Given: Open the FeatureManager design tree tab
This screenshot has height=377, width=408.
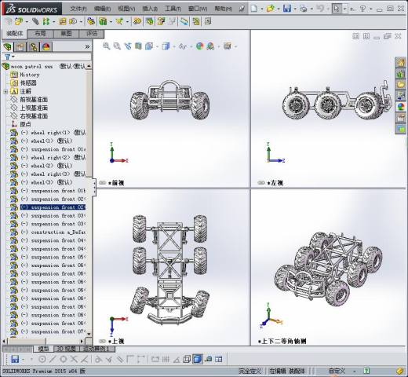Looking at the screenshot, I should [x=8, y=47].
